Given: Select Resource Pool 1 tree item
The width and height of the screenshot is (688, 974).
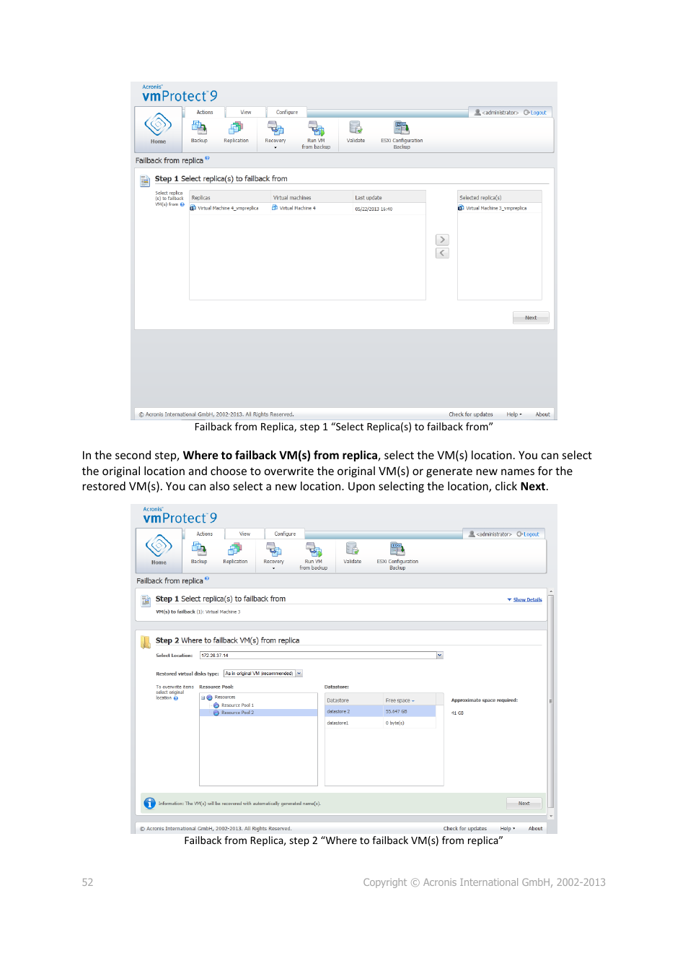Looking at the screenshot, I should point(237,705).
